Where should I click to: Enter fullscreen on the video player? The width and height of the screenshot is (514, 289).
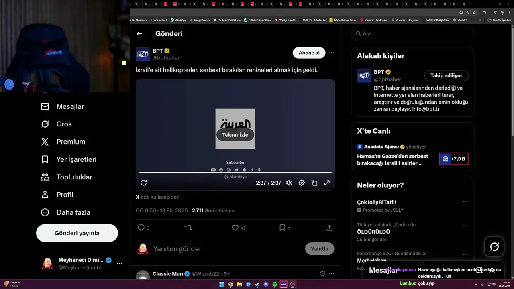[x=327, y=183]
